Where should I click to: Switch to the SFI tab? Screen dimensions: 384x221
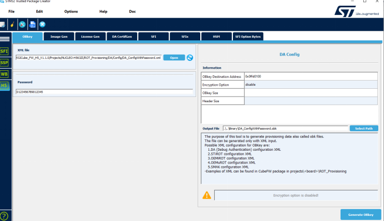coord(153,37)
